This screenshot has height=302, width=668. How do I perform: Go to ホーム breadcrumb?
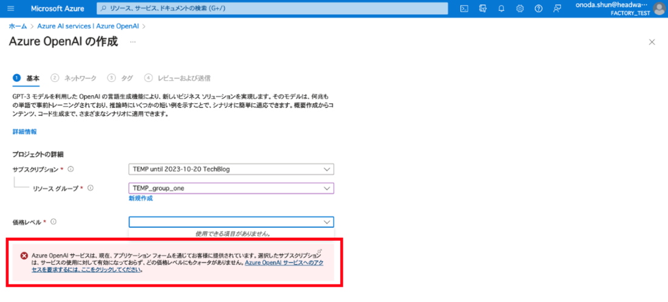[18, 26]
